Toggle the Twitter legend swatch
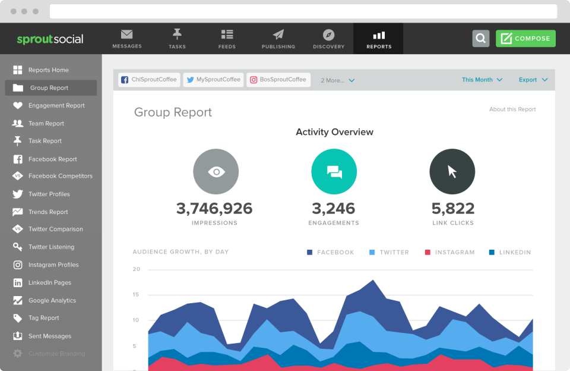This screenshot has width=570, height=371. click(x=372, y=252)
